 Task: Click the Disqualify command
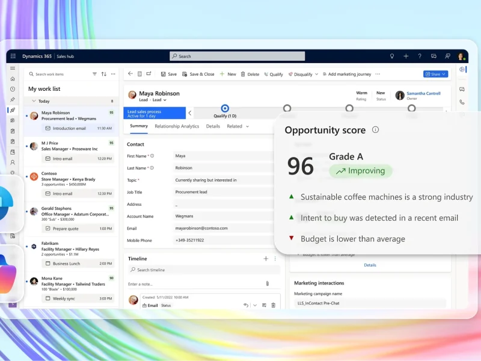point(300,74)
